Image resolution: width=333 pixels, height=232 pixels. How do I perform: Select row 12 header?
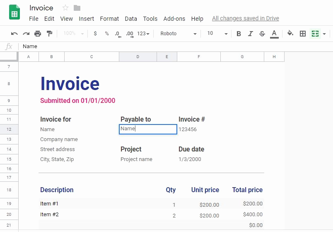tap(9, 129)
